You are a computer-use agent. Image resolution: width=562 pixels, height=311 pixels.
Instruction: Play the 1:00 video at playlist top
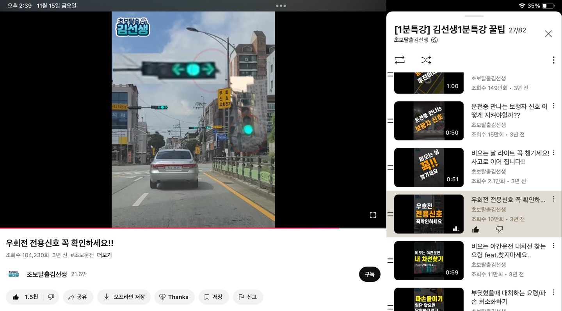[x=429, y=83]
